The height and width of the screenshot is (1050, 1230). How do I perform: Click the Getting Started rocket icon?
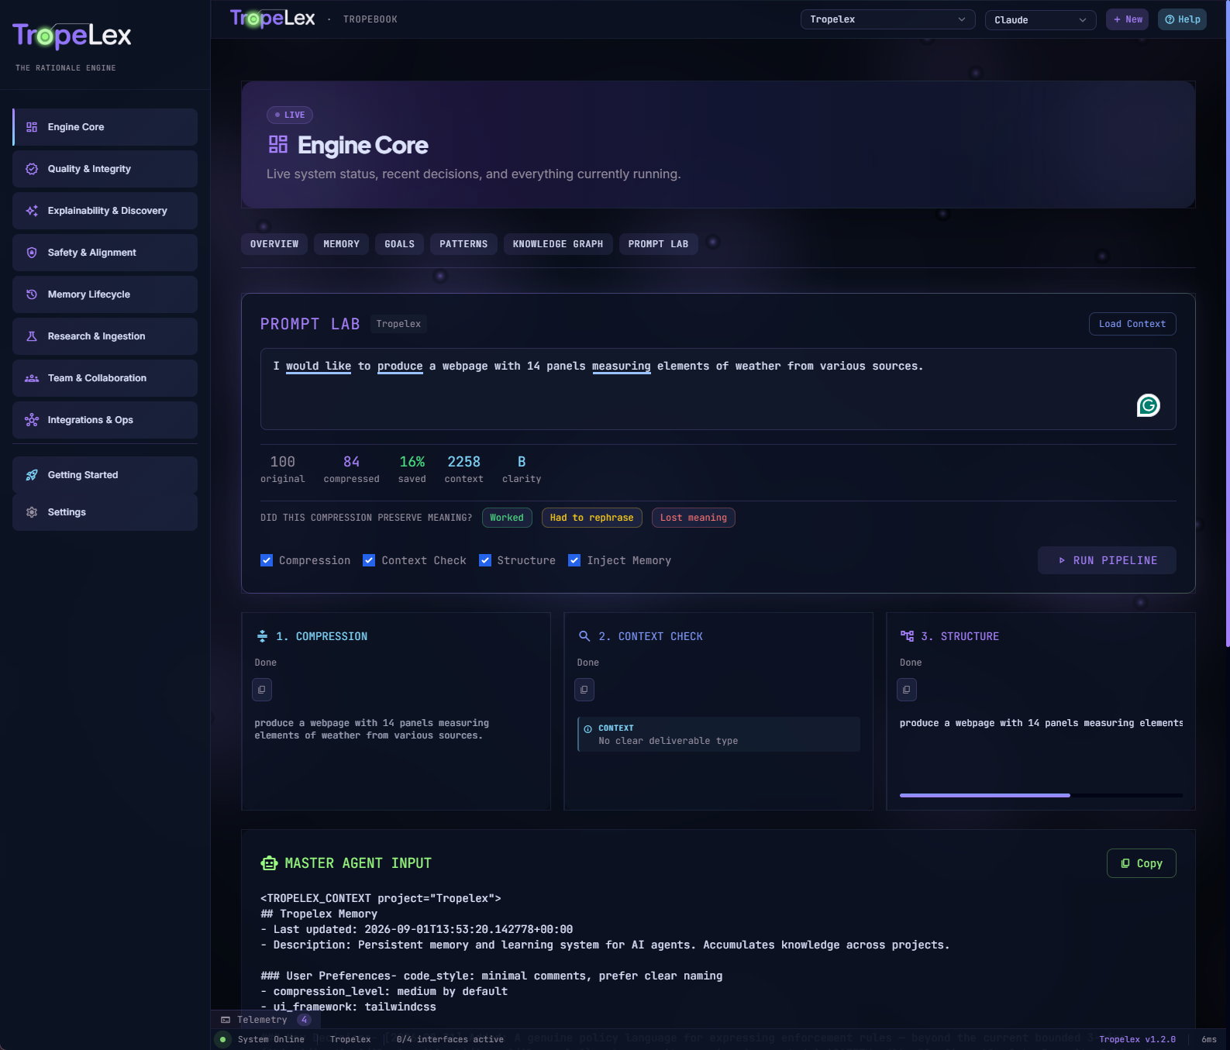tap(32, 475)
